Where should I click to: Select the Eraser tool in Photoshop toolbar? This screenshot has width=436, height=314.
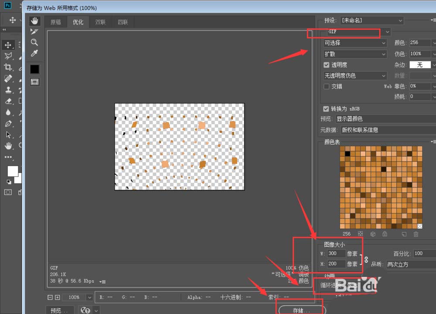[8, 101]
